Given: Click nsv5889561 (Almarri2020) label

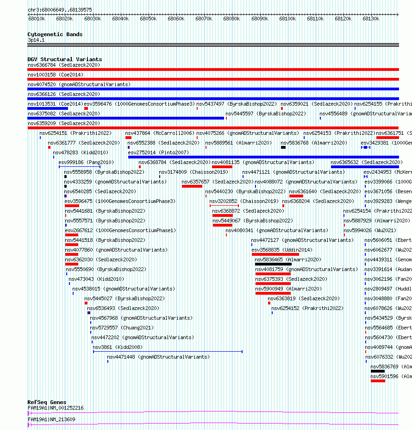Looking at the screenshot, I should 238,143.
